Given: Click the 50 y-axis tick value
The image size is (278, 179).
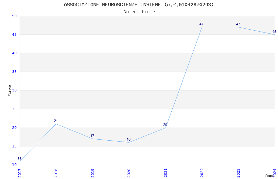Looking at the screenshot, I should tap(14, 16).
